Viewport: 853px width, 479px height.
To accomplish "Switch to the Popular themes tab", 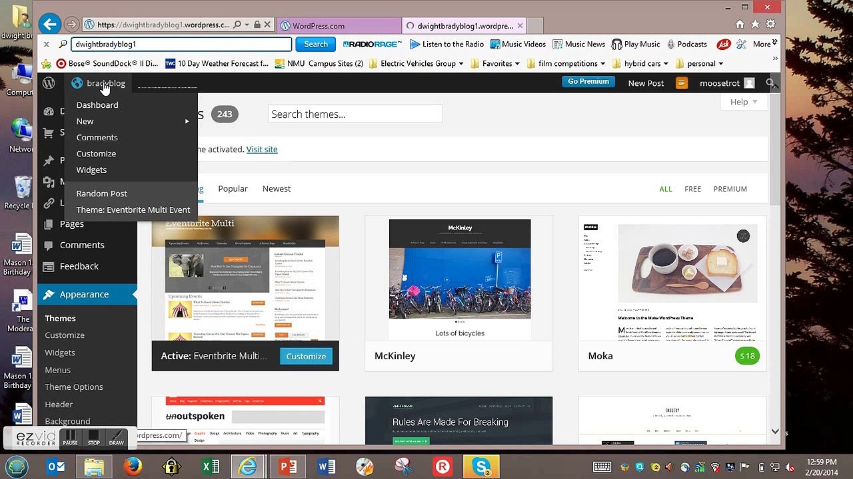I will (x=233, y=189).
